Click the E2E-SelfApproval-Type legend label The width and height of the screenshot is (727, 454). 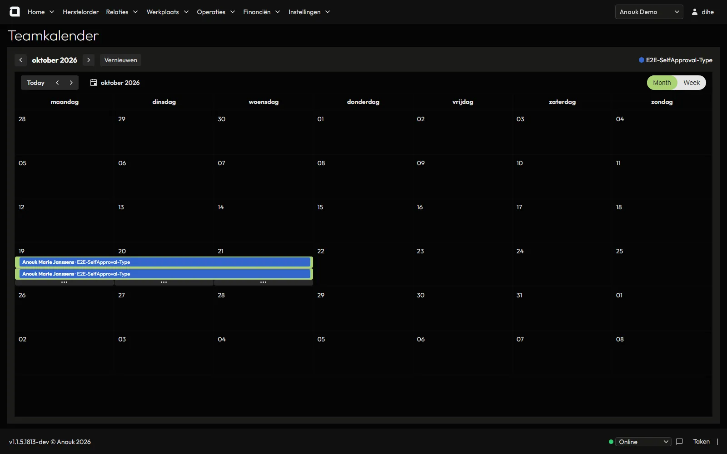click(x=679, y=60)
